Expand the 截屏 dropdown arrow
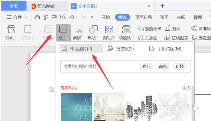Screen dimensions: 211x121 [x=83, y=37]
